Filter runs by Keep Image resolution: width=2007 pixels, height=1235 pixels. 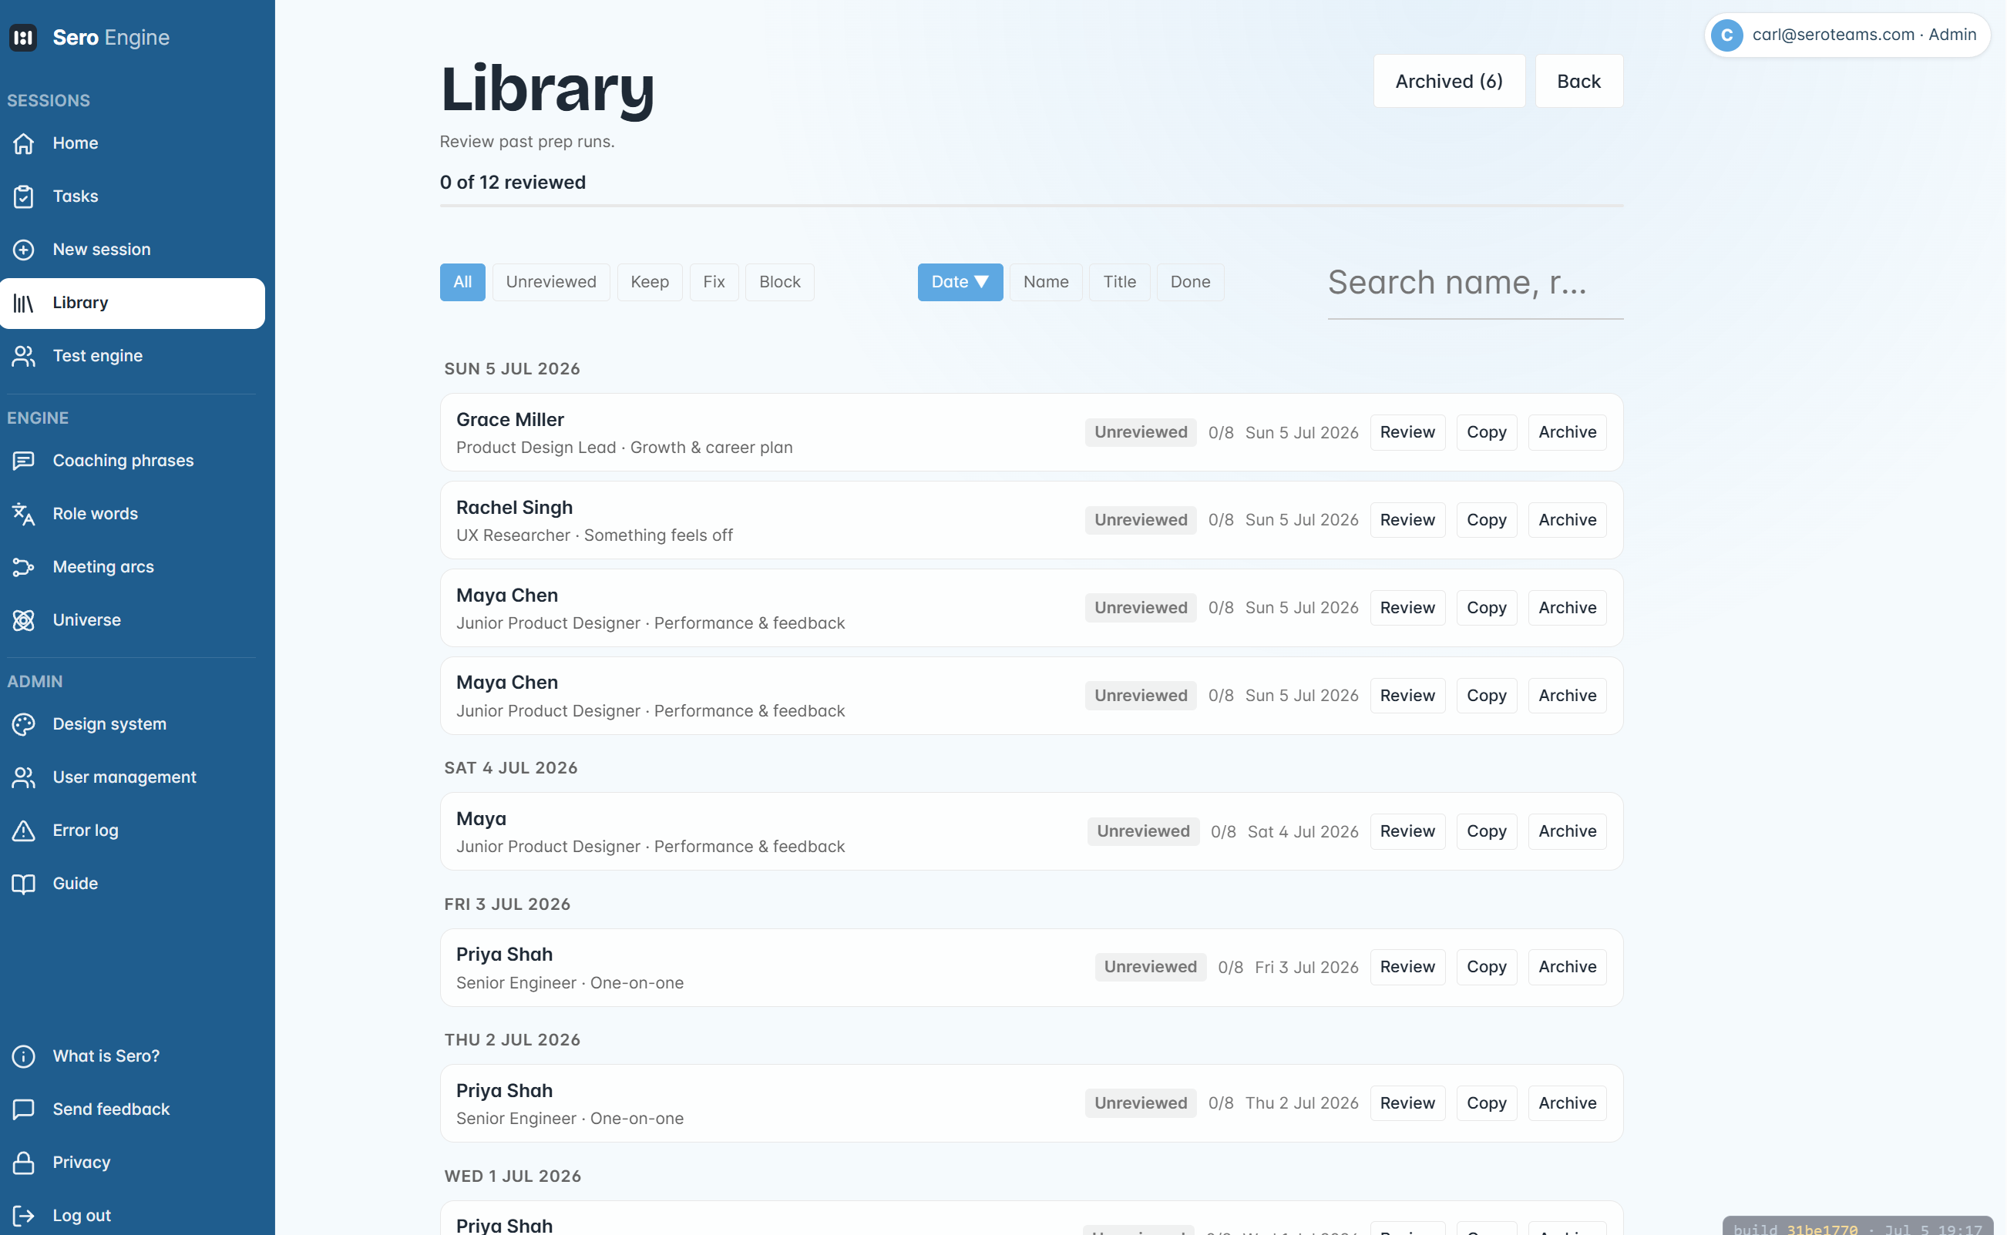(650, 282)
